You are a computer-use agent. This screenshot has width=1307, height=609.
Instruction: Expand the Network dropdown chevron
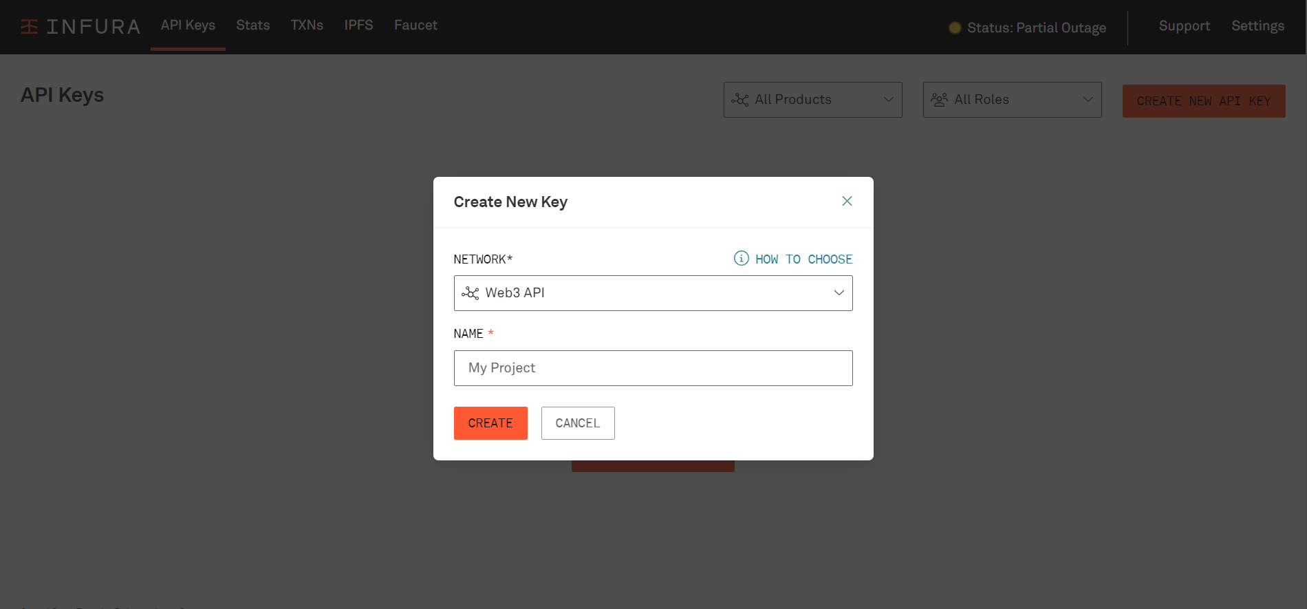point(839,293)
